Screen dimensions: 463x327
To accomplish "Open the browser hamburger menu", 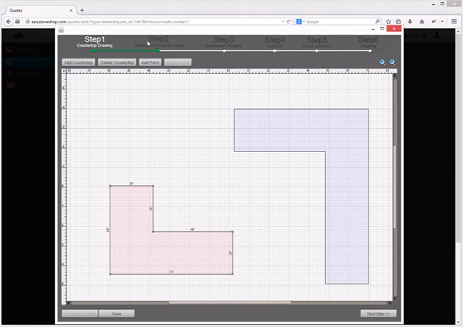I will tap(454, 21).
